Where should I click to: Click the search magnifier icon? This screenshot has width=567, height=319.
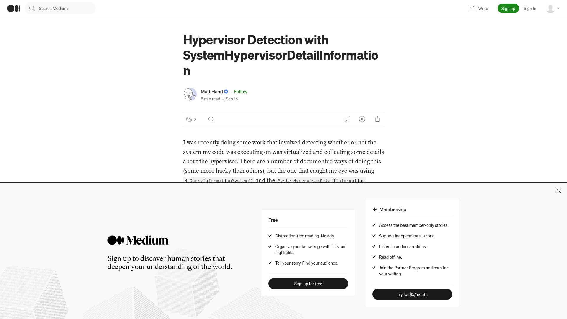tap(32, 8)
